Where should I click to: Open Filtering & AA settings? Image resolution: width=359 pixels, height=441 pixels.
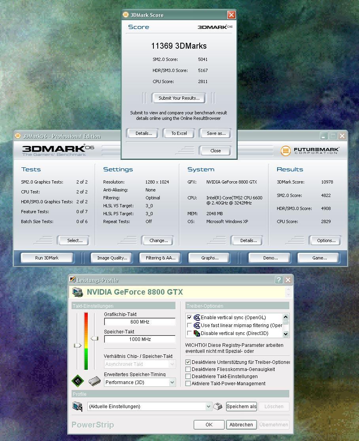(161, 258)
